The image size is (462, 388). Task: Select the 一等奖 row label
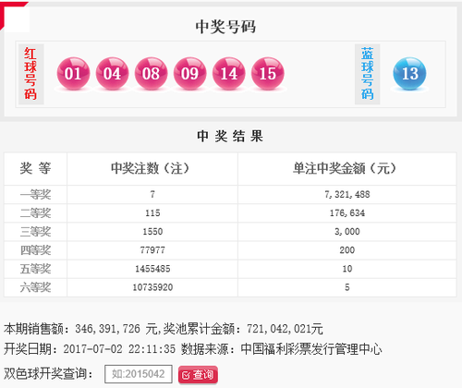tap(35, 195)
